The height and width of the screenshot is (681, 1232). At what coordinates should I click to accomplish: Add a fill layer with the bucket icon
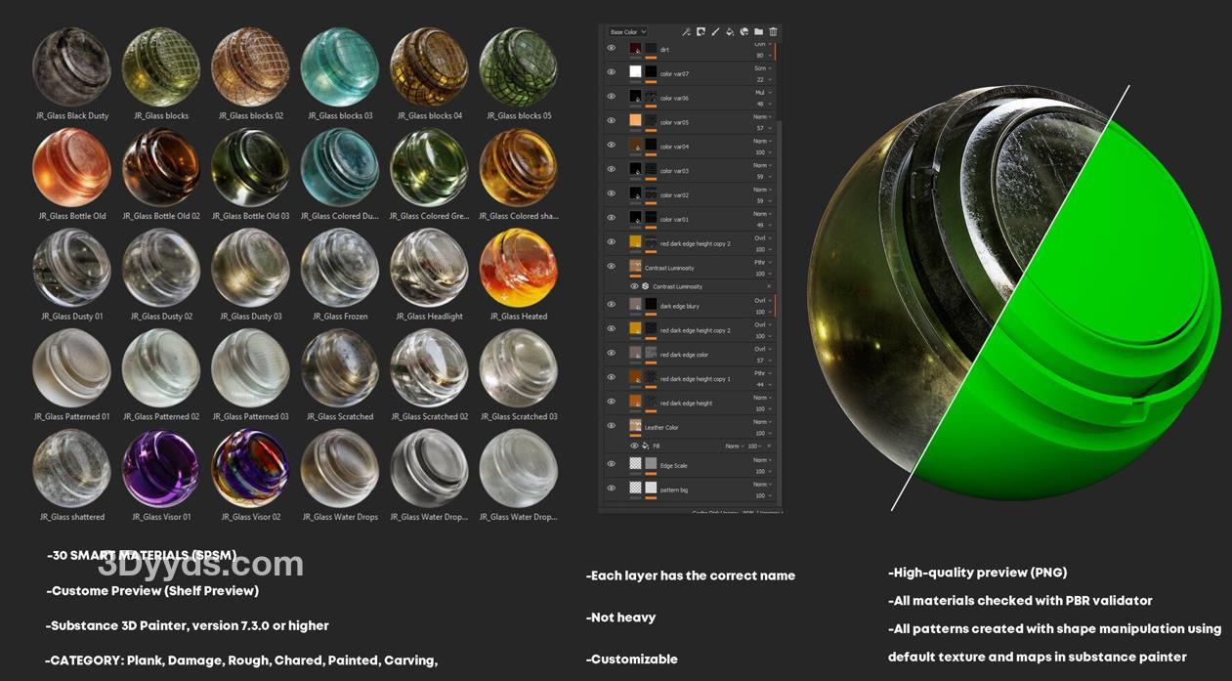point(730,32)
